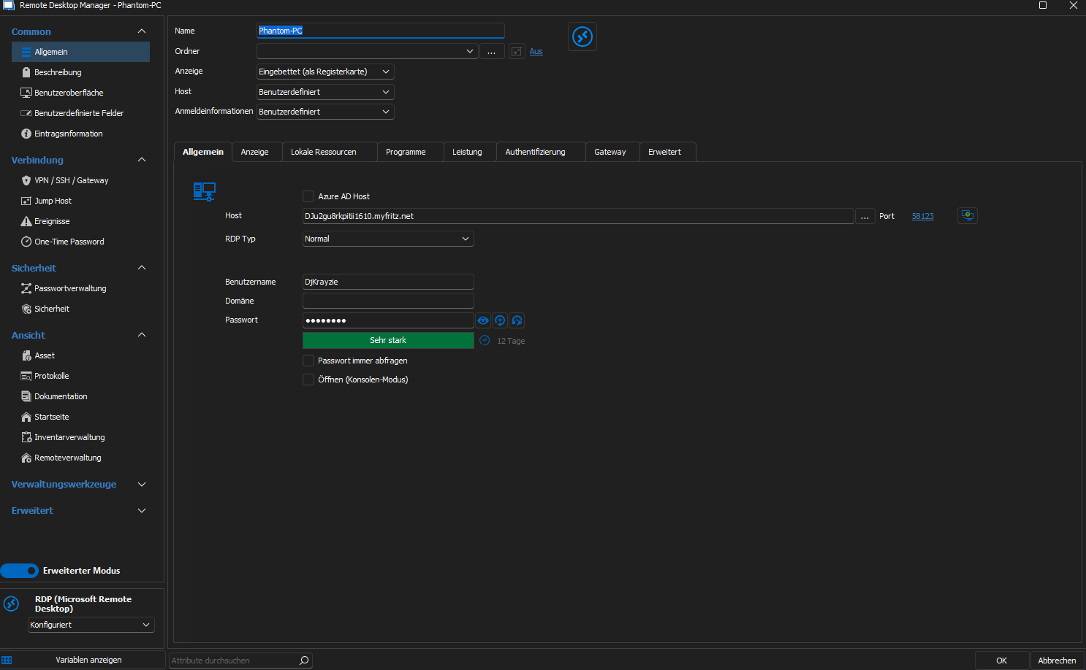
Task: Open the Ordner dropdown
Action: pos(367,51)
